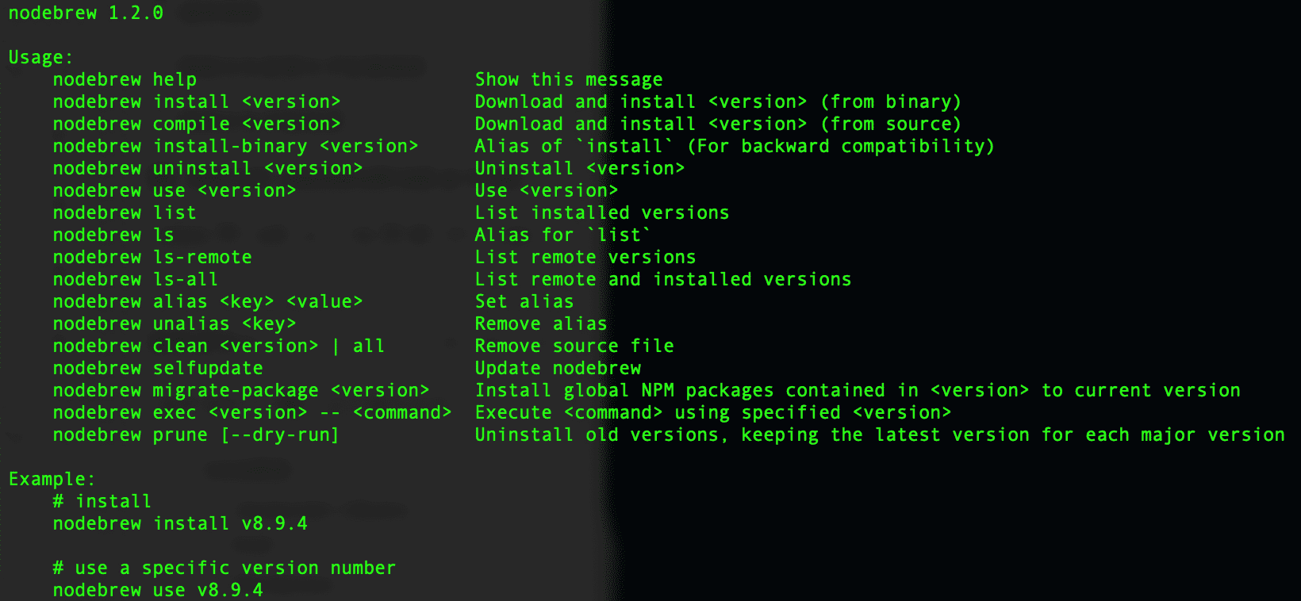1301x601 pixels.
Task: Click the "nodebrew help" command line
Action: (x=125, y=80)
